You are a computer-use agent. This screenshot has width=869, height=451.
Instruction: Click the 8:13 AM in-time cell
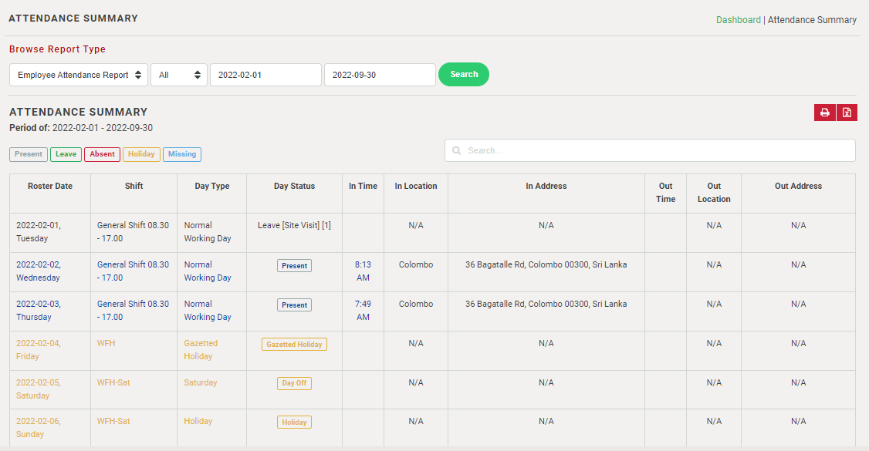pos(363,271)
